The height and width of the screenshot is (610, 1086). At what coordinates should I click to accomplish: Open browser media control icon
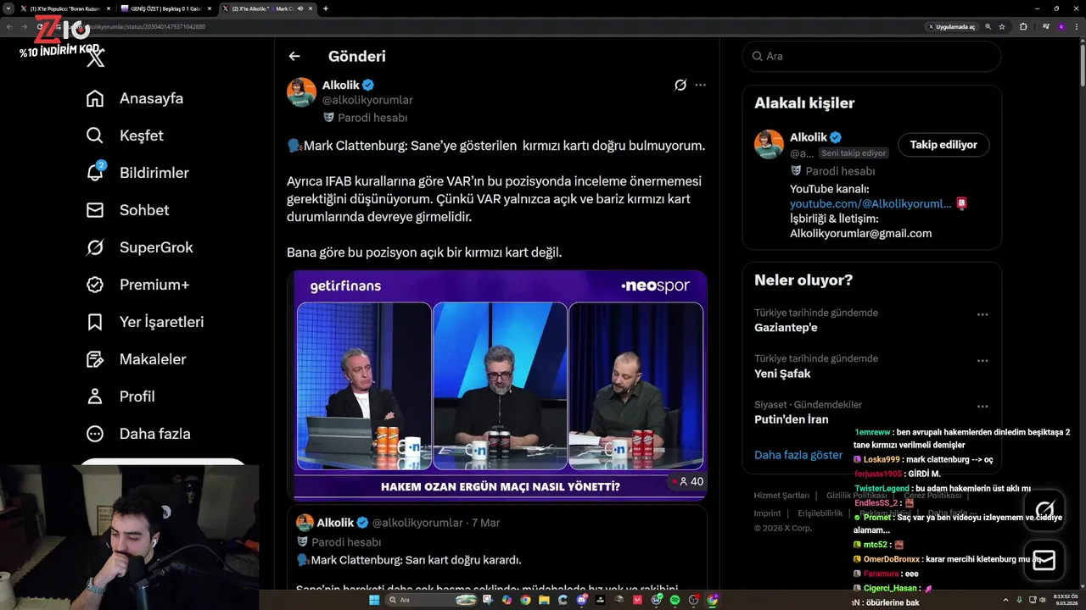point(1046,27)
